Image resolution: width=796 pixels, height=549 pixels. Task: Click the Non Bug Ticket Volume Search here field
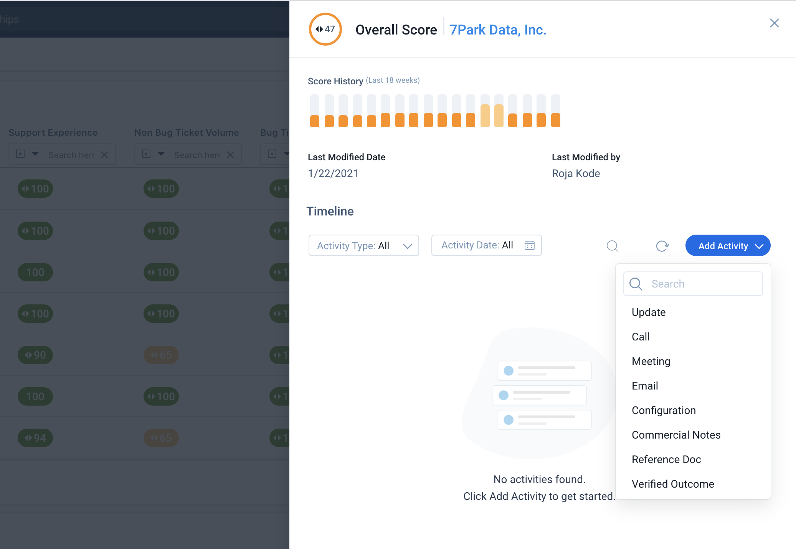(197, 155)
